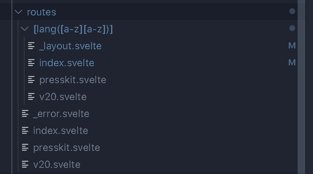This screenshot has width=313, height=174.
Task: Click the file icon beside root presskit.svelte
Action: (25, 147)
